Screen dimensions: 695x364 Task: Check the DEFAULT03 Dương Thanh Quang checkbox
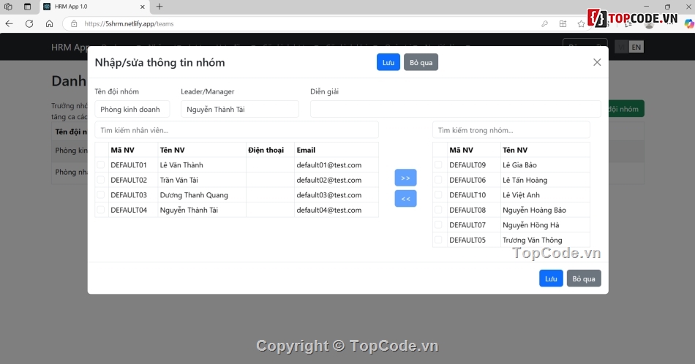101,195
